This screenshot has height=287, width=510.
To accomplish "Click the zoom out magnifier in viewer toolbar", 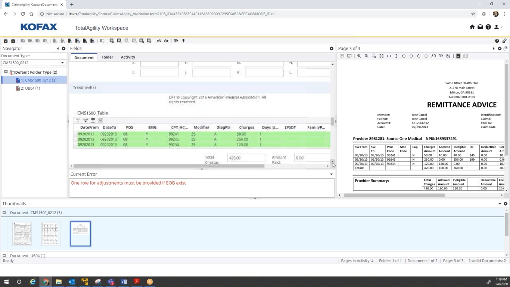I will click(366, 56).
